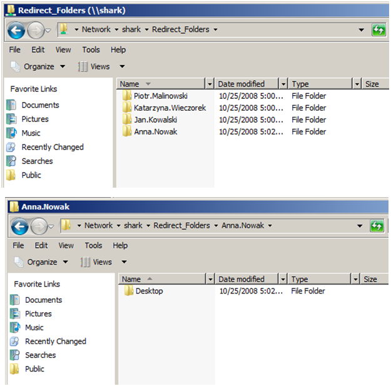Click Documents icon in Redirect_Folders Favorite Links
391x386 pixels.
[11, 105]
